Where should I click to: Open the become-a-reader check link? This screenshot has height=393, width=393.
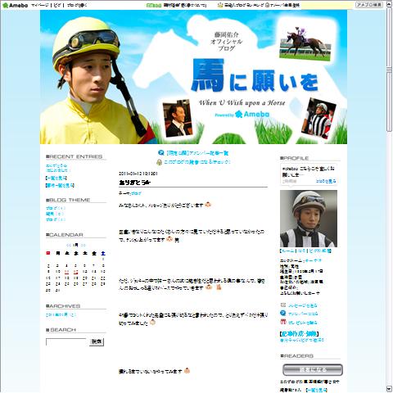click(197, 162)
